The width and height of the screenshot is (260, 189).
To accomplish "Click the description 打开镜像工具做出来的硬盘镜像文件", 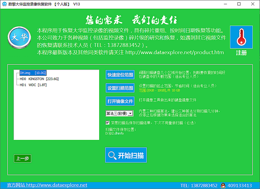I will [167, 100].
